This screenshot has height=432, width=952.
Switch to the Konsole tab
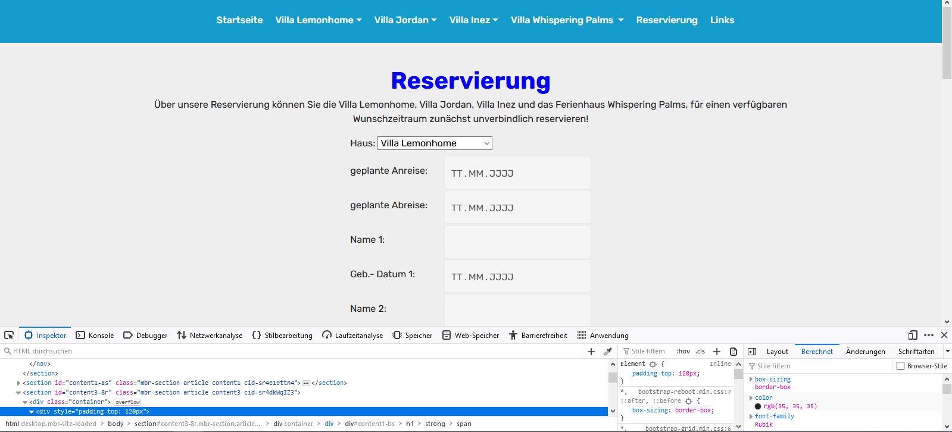point(95,336)
